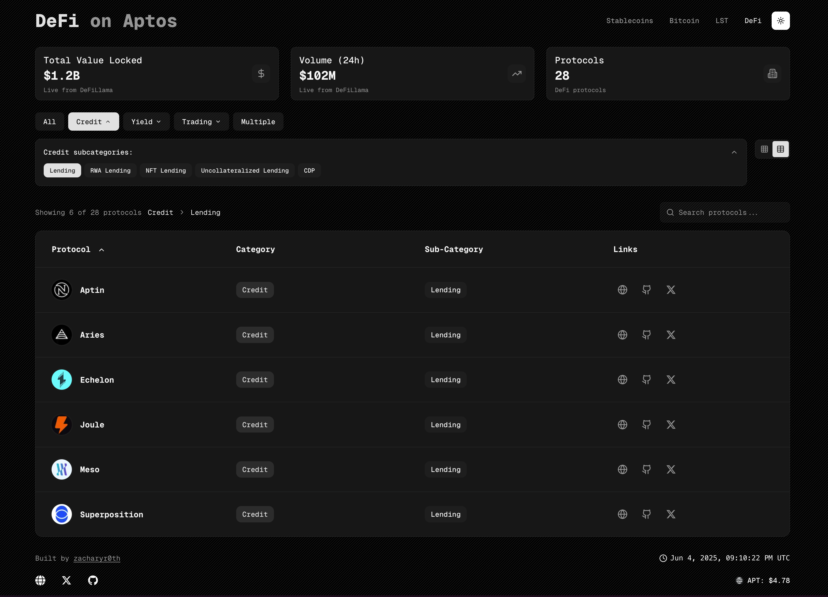This screenshot has width=828, height=597.
Task: Click footer globe website icon
Action: tap(41, 580)
